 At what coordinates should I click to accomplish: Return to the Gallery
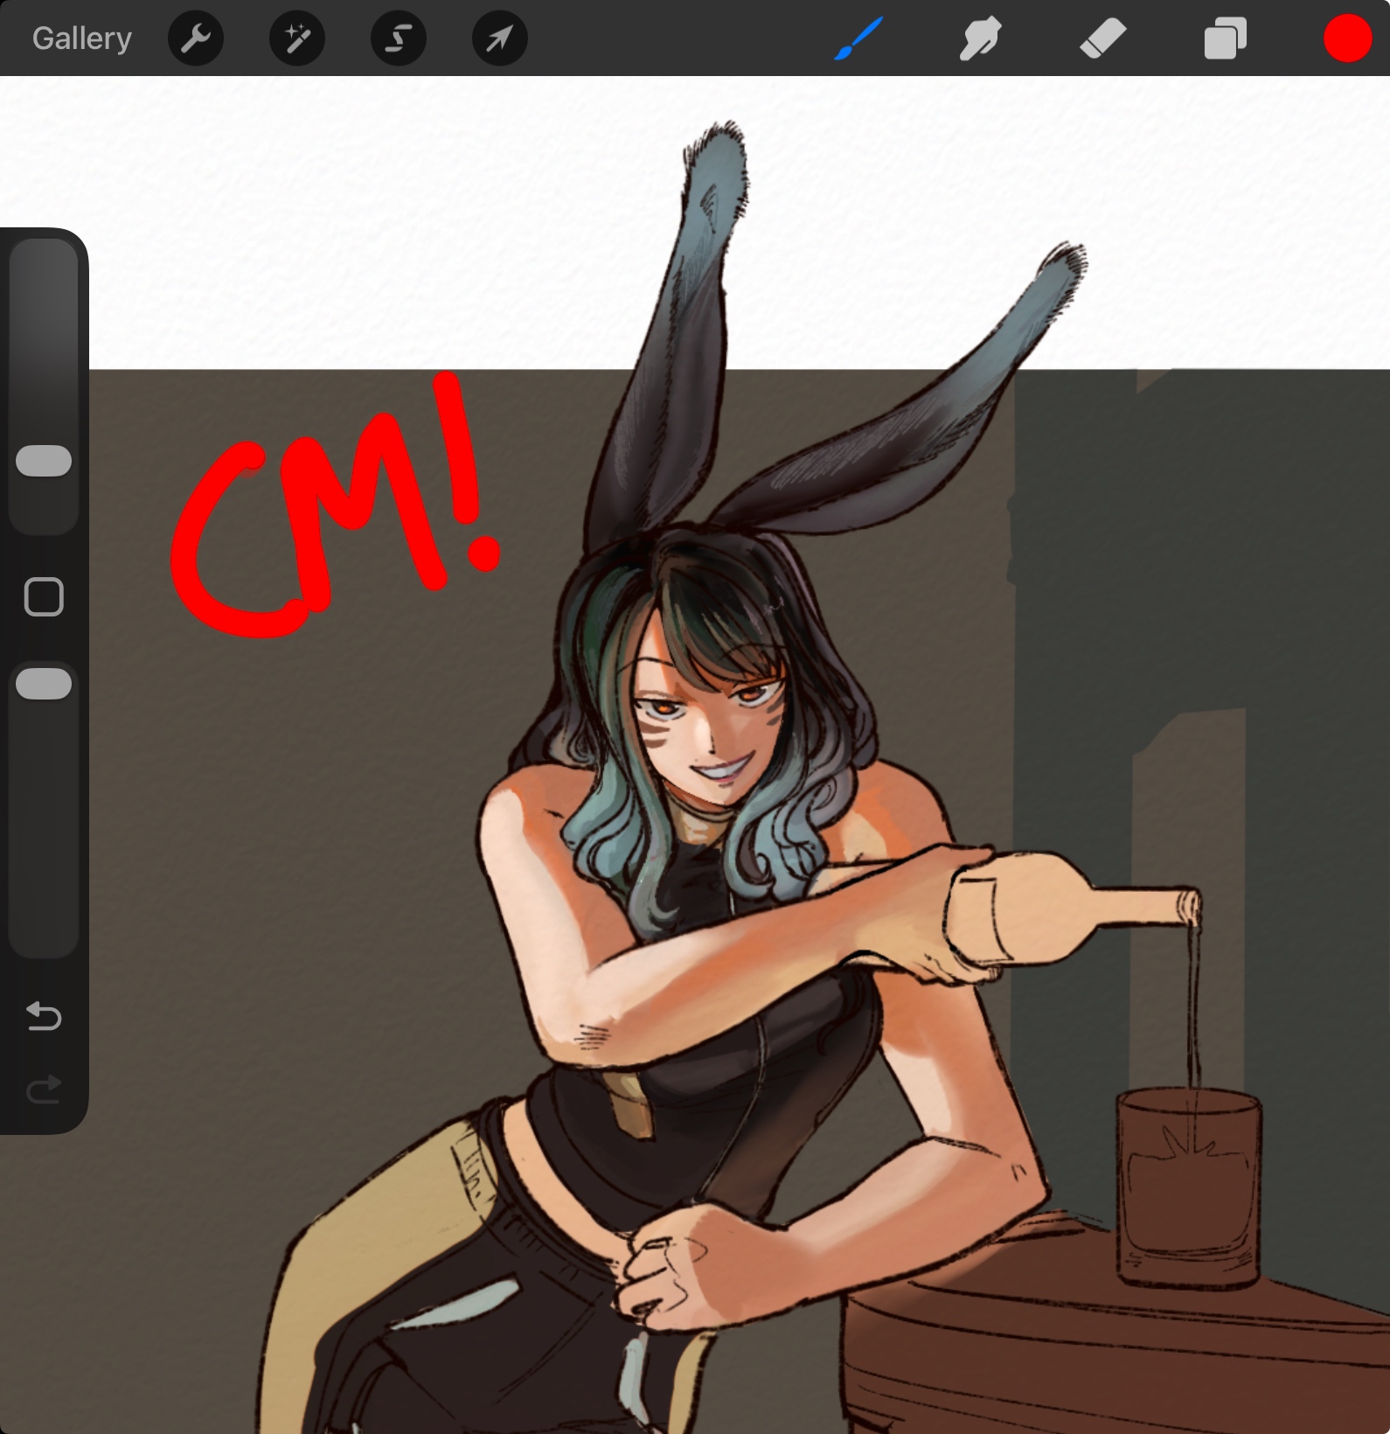point(81,38)
